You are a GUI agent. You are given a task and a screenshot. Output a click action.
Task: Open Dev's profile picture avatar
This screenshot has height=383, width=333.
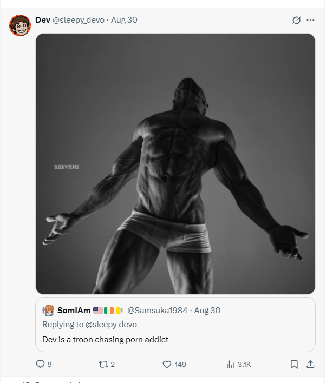coord(20,25)
